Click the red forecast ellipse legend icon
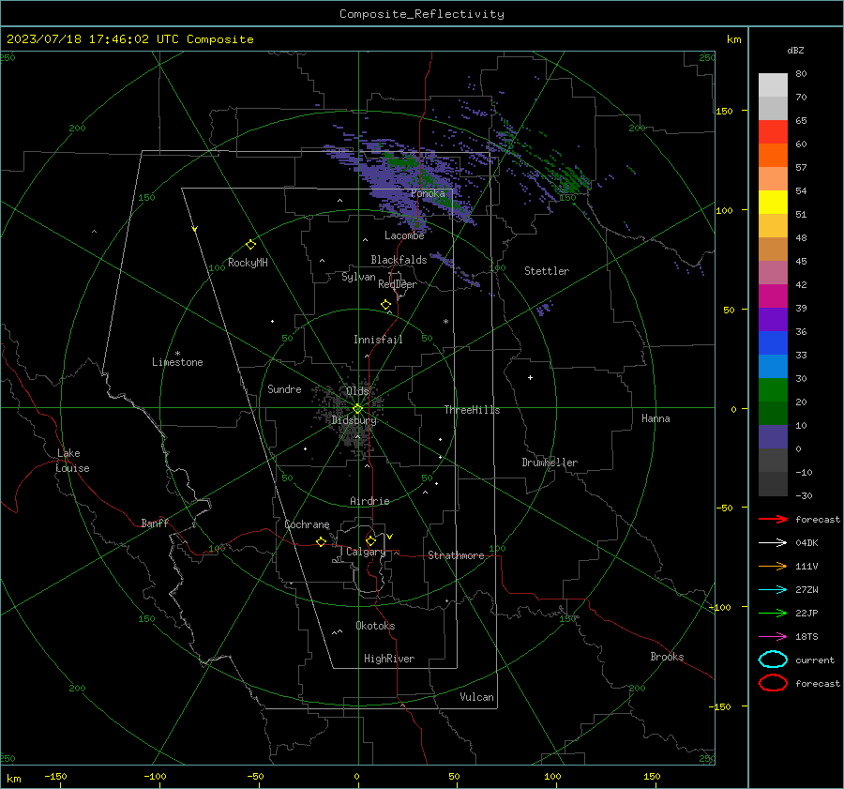844x789 pixels. [773, 683]
